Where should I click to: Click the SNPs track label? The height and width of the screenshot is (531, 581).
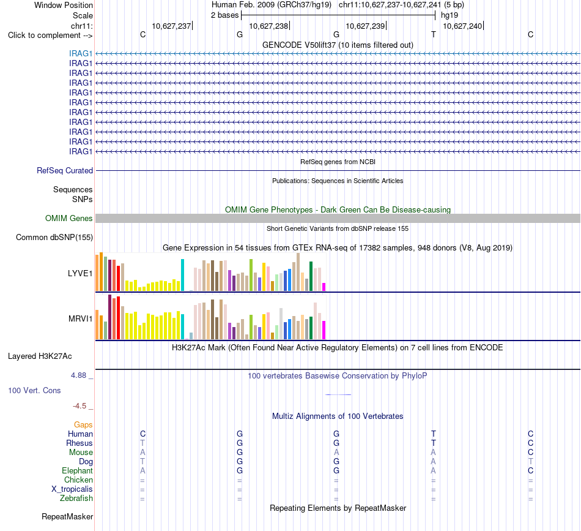83,199
